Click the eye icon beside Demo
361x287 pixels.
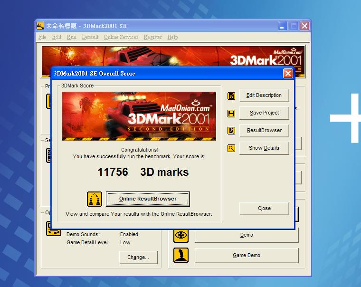(181, 235)
